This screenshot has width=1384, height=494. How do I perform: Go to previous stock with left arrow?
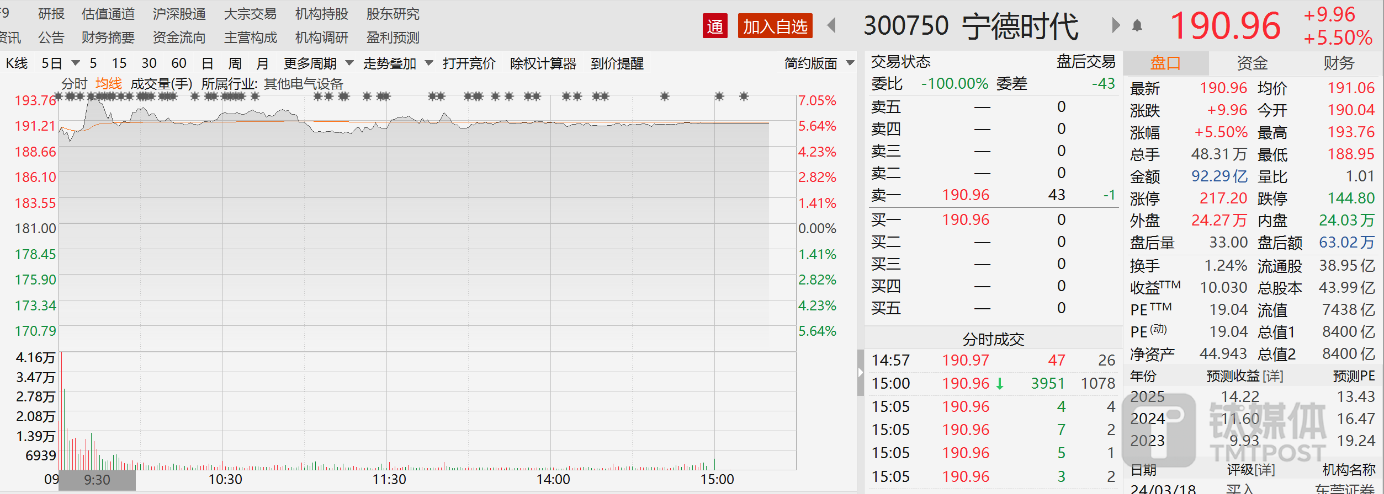(x=831, y=25)
